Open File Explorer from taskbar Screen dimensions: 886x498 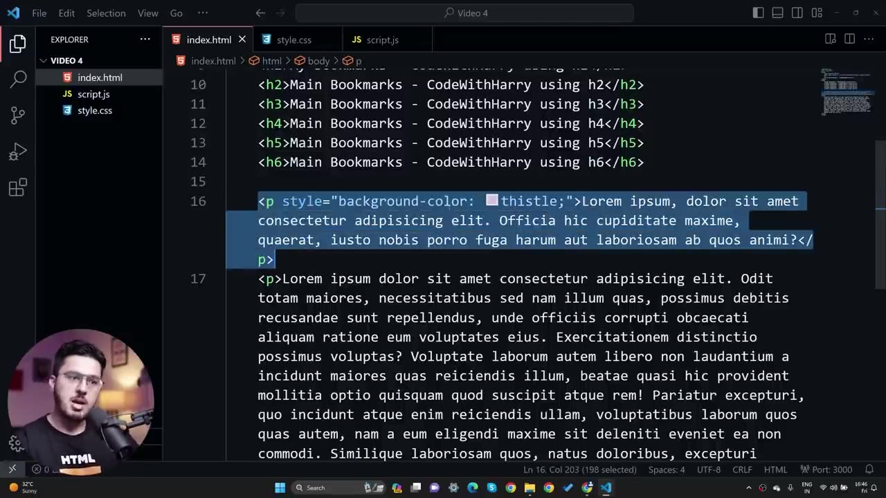tap(530, 488)
